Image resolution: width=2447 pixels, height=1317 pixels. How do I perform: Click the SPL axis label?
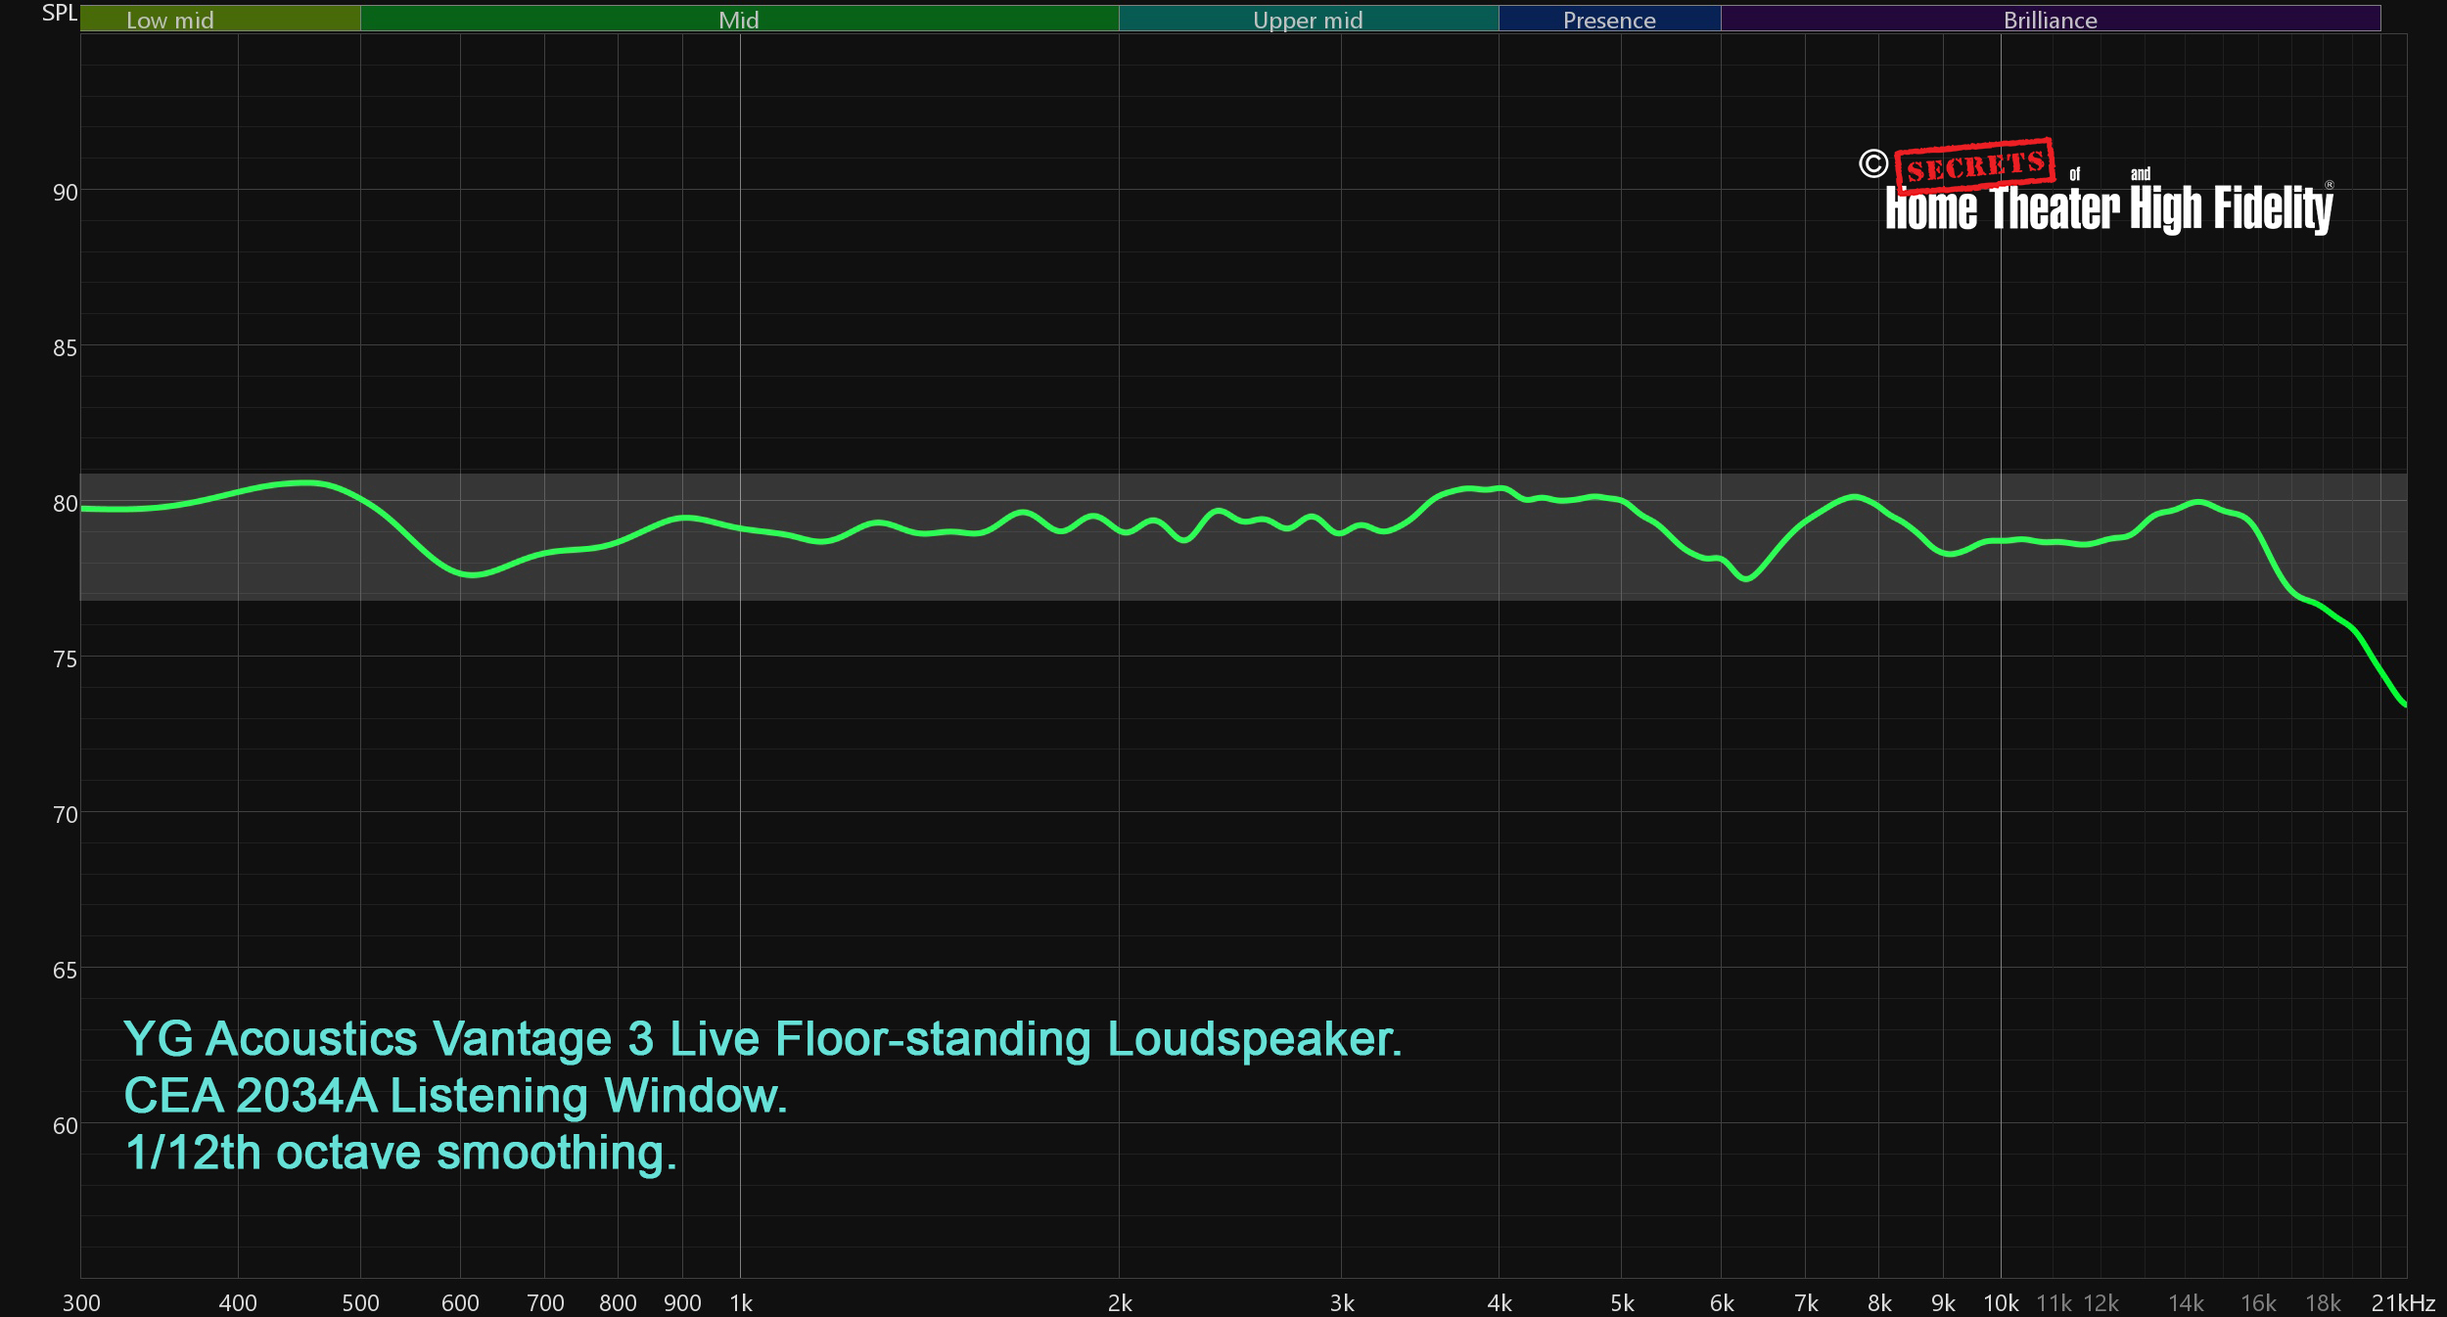pyautogui.click(x=59, y=14)
